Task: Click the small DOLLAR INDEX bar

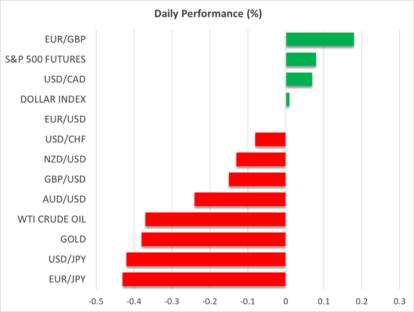Action: (x=288, y=99)
